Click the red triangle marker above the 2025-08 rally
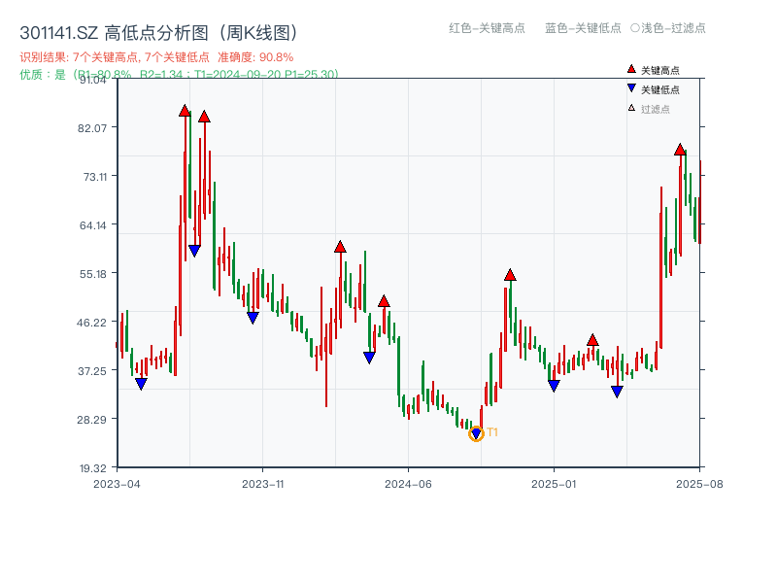777x583 pixels. point(679,148)
